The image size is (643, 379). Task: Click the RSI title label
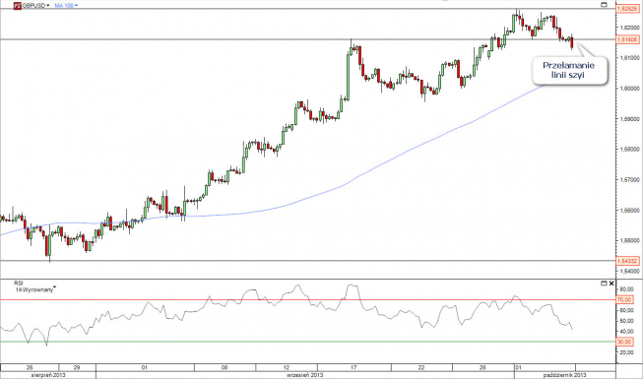(19, 284)
